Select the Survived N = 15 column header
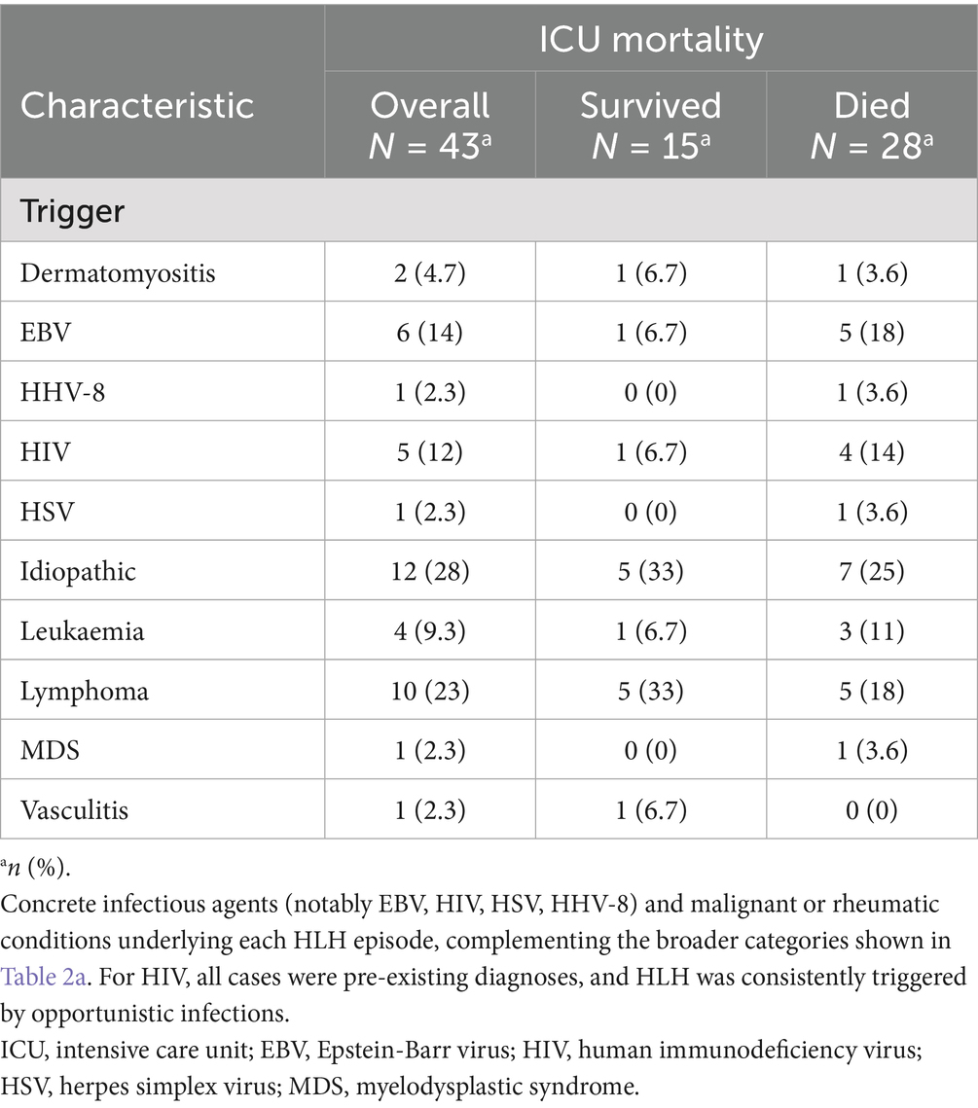The height and width of the screenshot is (1108, 978). click(651, 125)
